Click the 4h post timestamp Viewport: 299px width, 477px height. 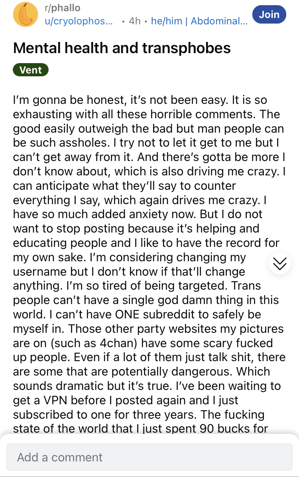point(135,21)
